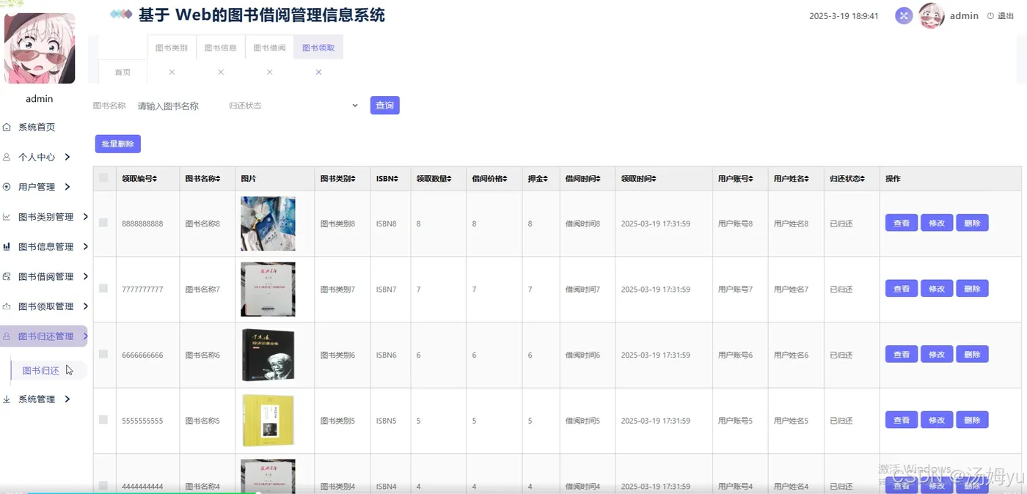
Task: Close the 图书借阅 tab with X
Action: pos(270,72)
